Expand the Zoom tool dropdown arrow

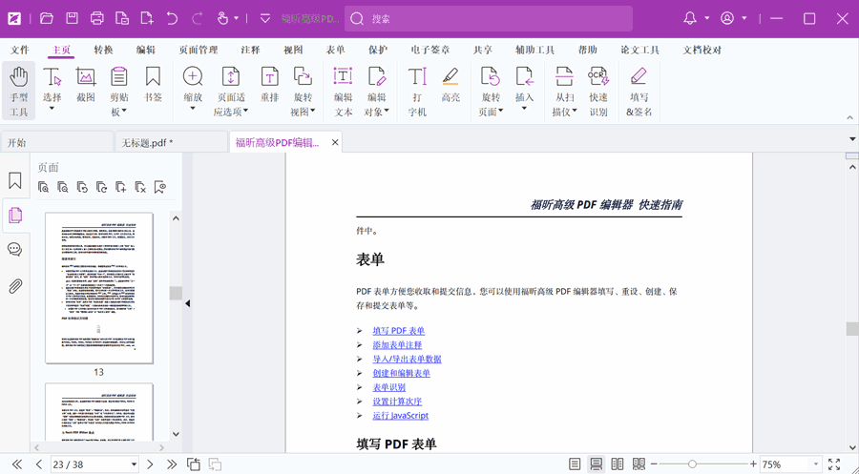click(x=193, y=109)
